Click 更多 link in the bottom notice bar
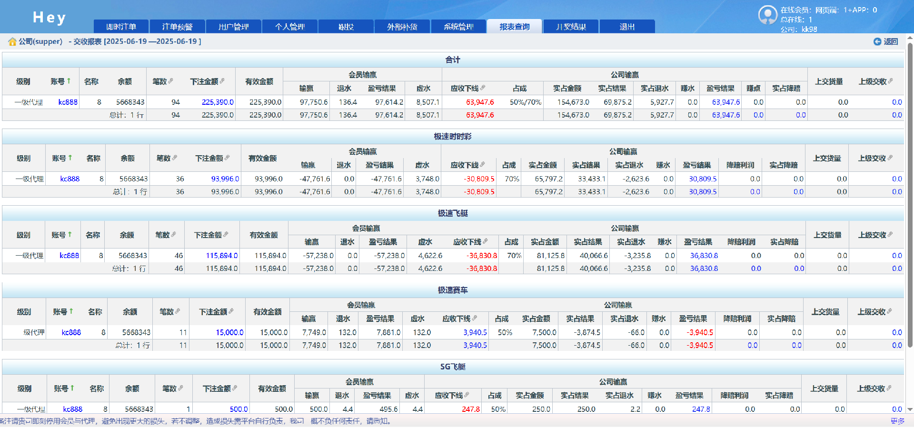 [897, 421]
